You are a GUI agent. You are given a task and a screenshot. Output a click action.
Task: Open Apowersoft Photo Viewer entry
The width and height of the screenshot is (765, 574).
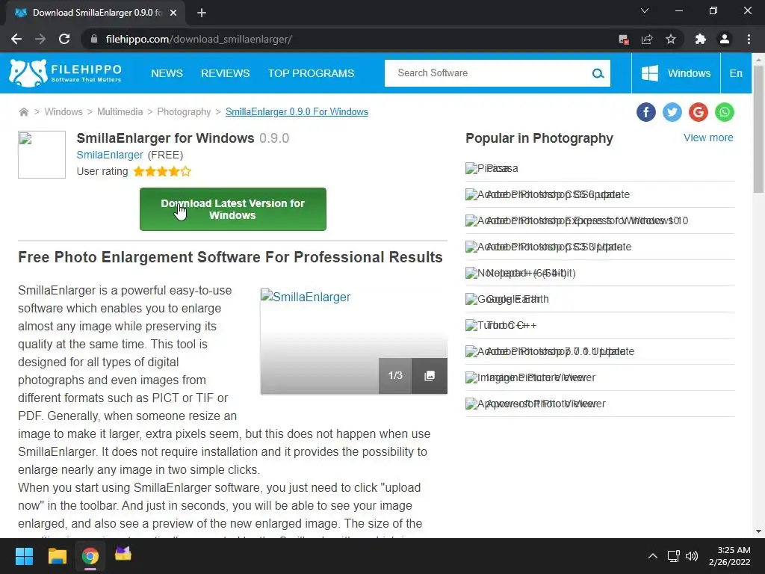[600, 404]
